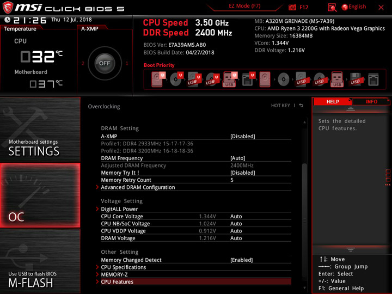
Task: Select the UEFI network boot device icon
Action: pyautogui.click(x=248, y=79)
